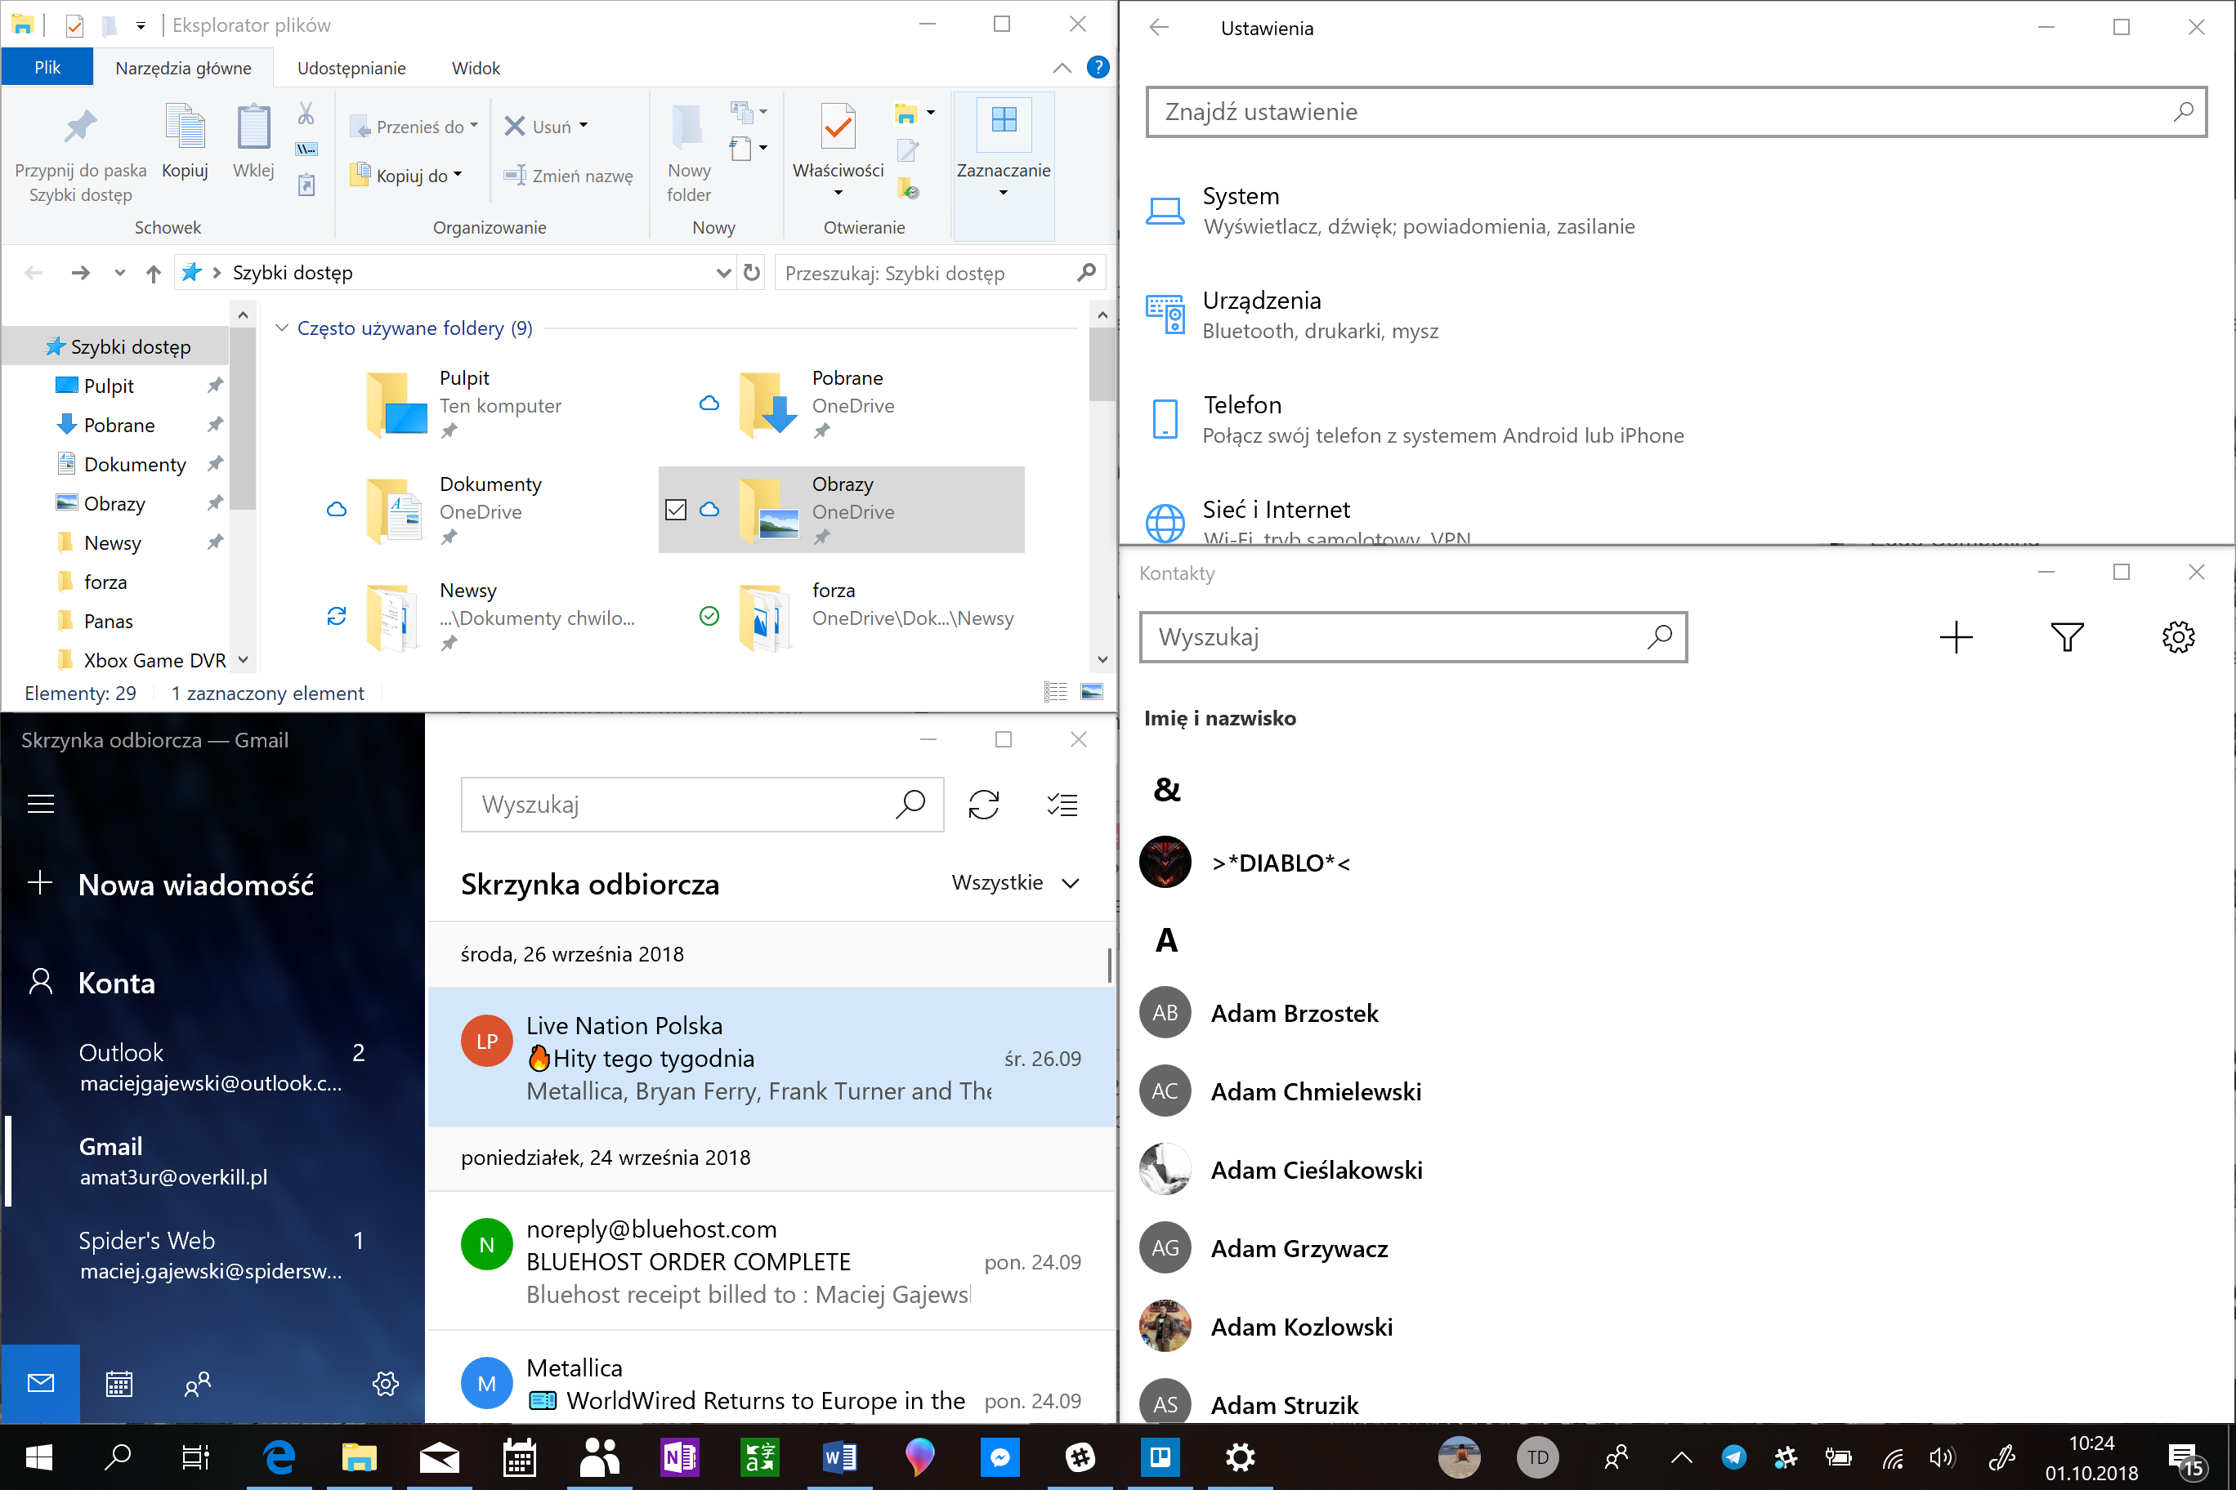Open Calendar from Mail bottom bar

point(119,1384)
